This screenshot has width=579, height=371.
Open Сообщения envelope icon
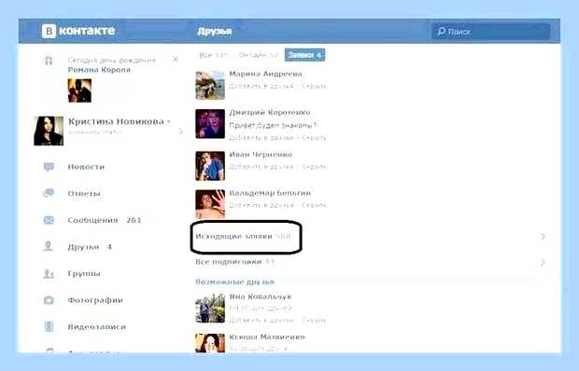[49, 220]
